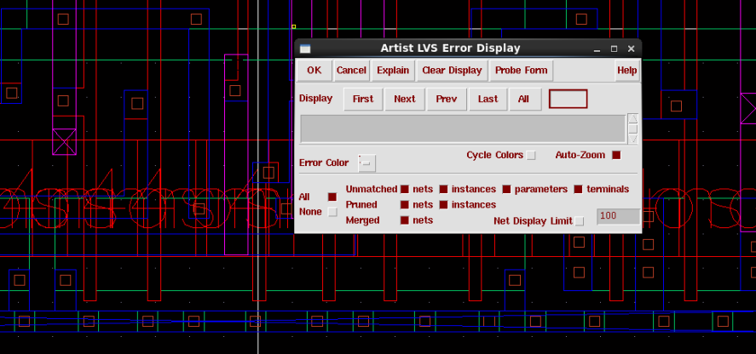Toggle Unmatched parameters checkbox
The image size is (756, 354).
(x=506, y=190)
